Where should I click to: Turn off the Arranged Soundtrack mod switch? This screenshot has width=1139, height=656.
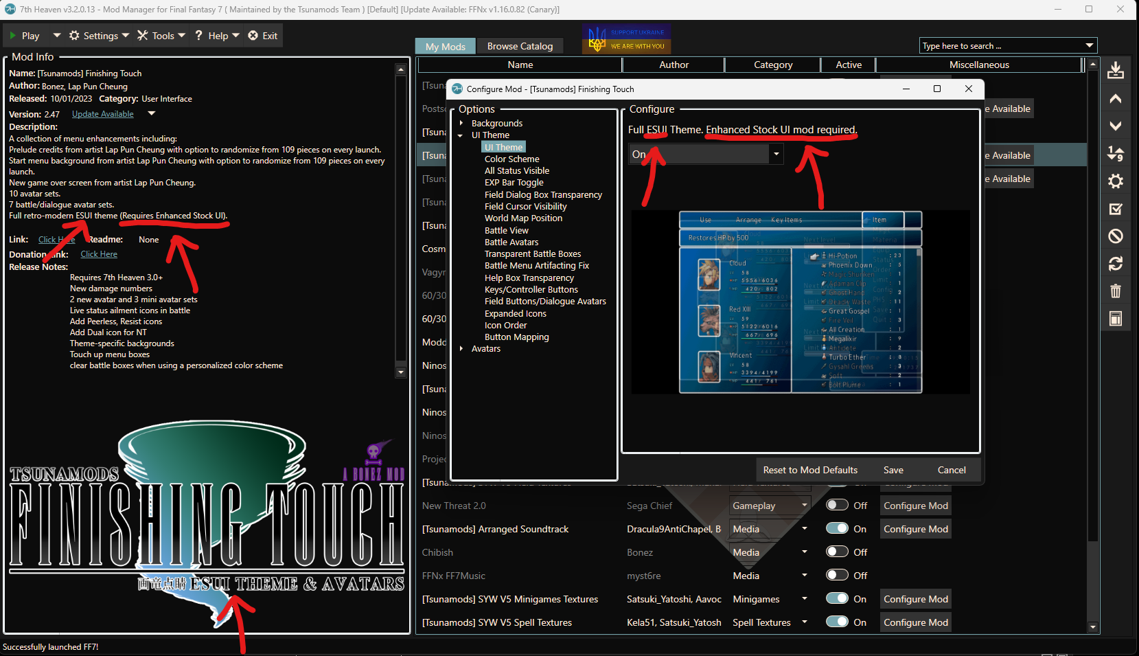pyautogui.click(x=837, y=528)
